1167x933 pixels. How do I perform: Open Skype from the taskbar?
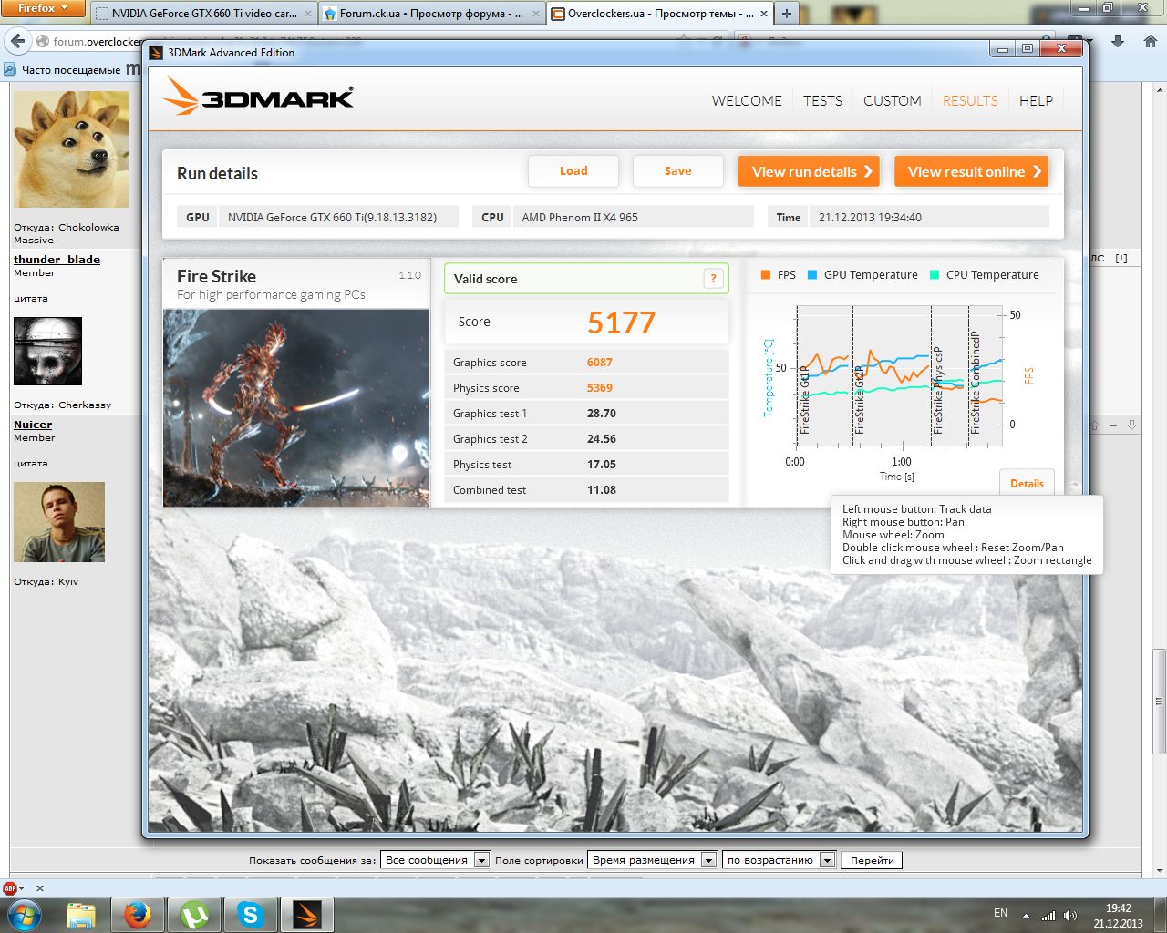[x=251, y=914]
